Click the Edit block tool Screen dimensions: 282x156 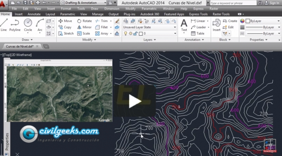(x=228, y=27)
